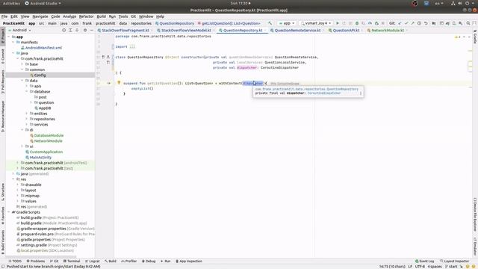The width and height of the screenshot is (478, 269).
Task: Open the Search Everywhere magnifier icon
Action: pos(468,23)
